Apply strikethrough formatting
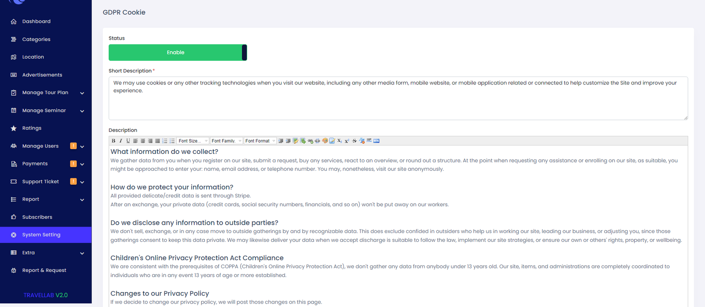This screenshot has height=307, width=705. tap(354, 141)
